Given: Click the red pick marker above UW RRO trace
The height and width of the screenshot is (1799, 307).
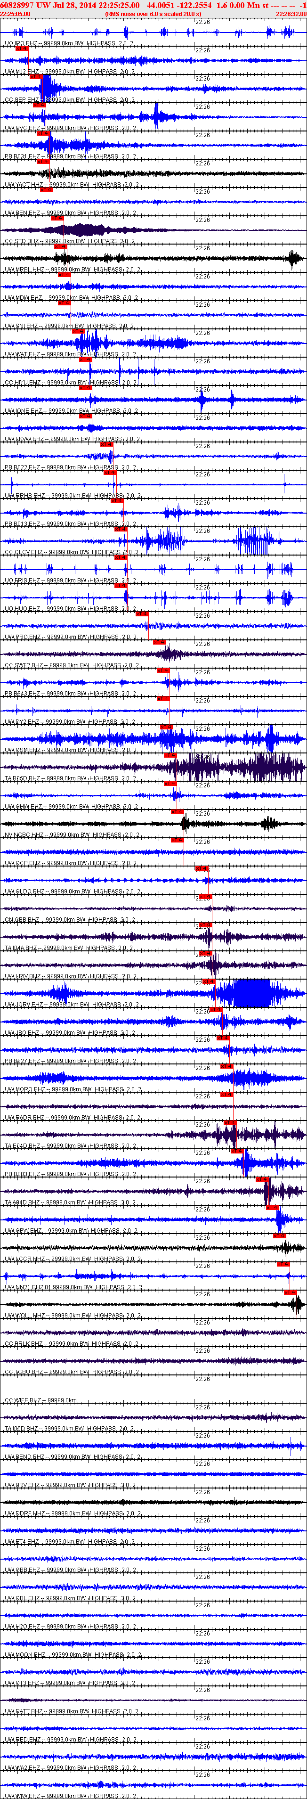Looking at the screenshot, I should pos(142,614).
